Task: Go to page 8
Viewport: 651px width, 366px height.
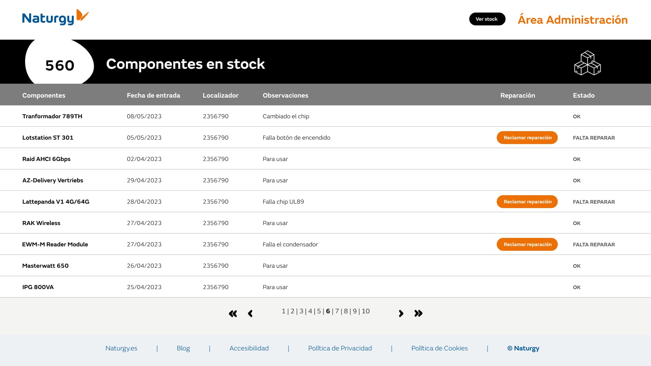Action: tap(346, 311)
